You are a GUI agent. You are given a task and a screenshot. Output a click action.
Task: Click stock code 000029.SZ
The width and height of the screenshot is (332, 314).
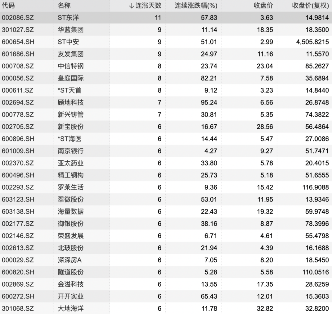pyautogui.click(x=18, y=260)
